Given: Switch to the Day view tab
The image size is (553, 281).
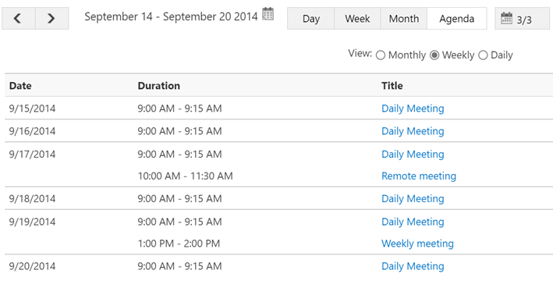Looking at the screenshot, I should pyautogui.click(x=310, y=19).
